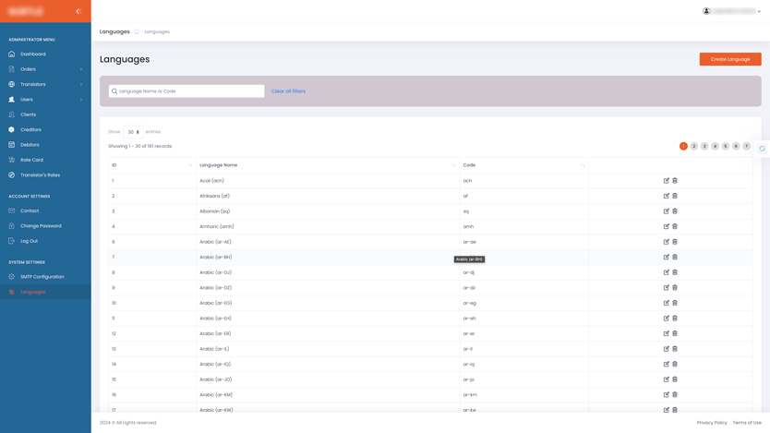Image resolution: width=770 pixels, height=433 pixels.
Task: Open SMTP Configuration in sidebar
Action: click(x=42, y=277)
